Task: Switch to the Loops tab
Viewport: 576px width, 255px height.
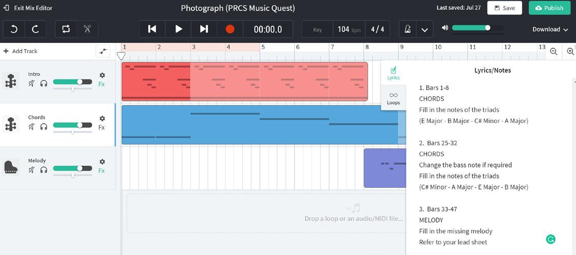Action: point(393,97)
